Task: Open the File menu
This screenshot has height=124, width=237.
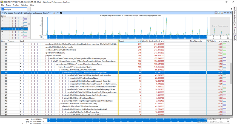Action: (2, 5)
